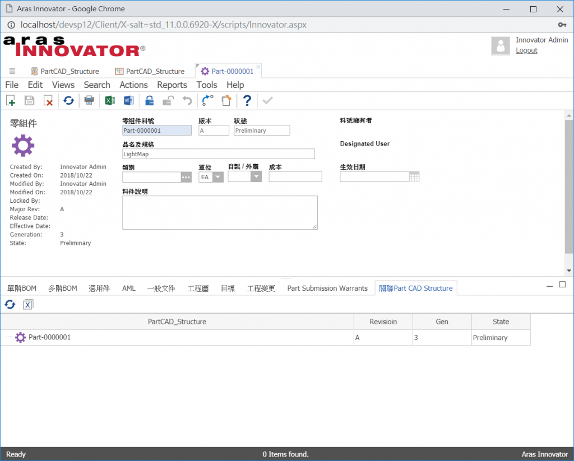This screenshot has height=461, width=574.
Task: Click the Copy/paste clipboard toolbar icon
Action: click(226, 100)
